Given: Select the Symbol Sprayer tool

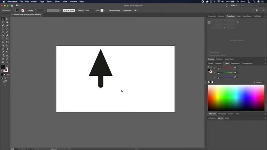Looking at the screenshot, I should [3, 55].
